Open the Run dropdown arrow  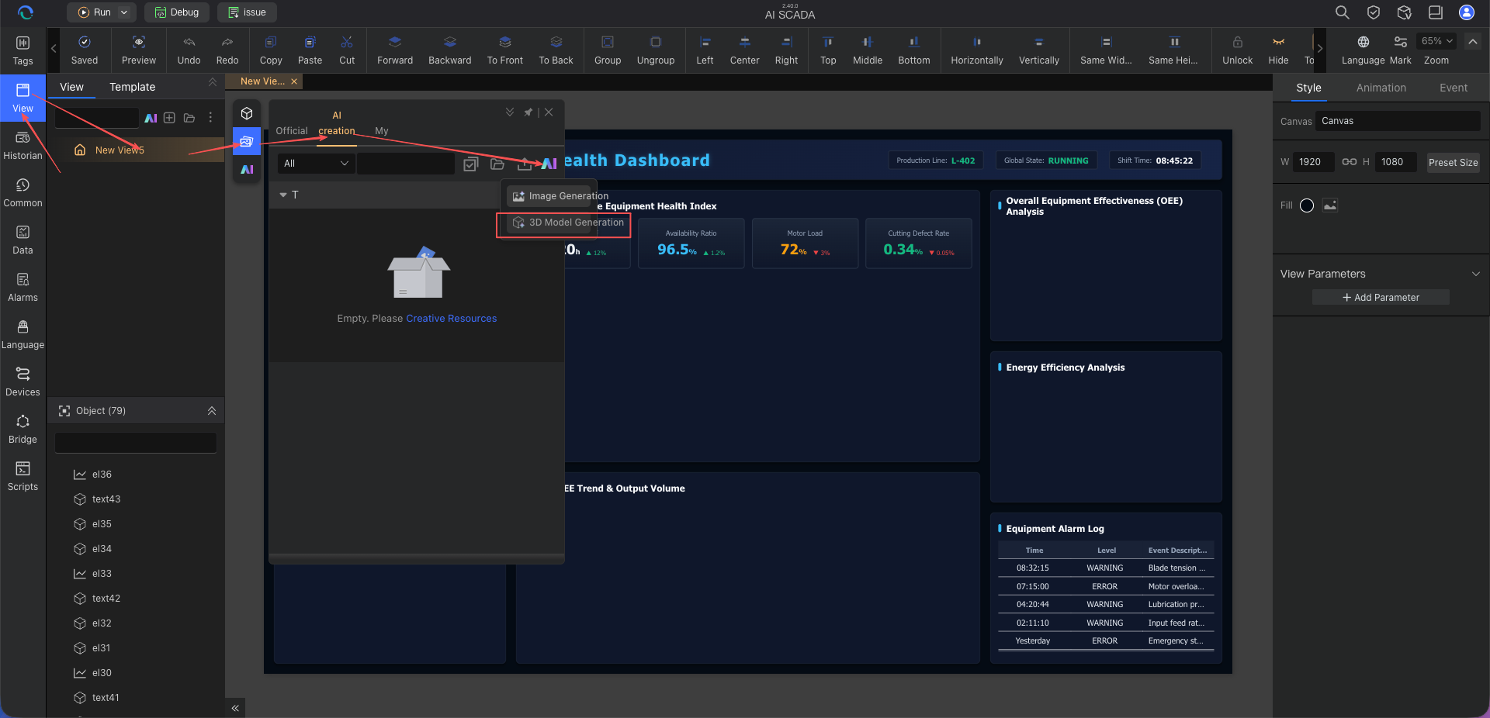point(123,12)
